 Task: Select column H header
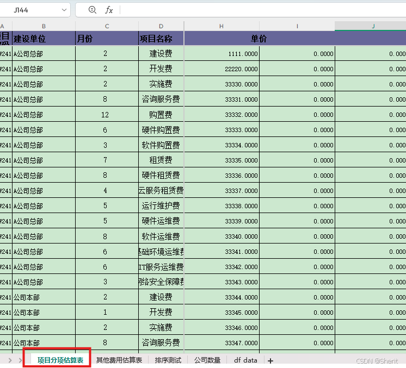click(222, 26)
